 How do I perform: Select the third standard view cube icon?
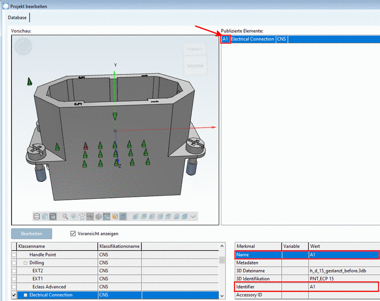point(152,217)
